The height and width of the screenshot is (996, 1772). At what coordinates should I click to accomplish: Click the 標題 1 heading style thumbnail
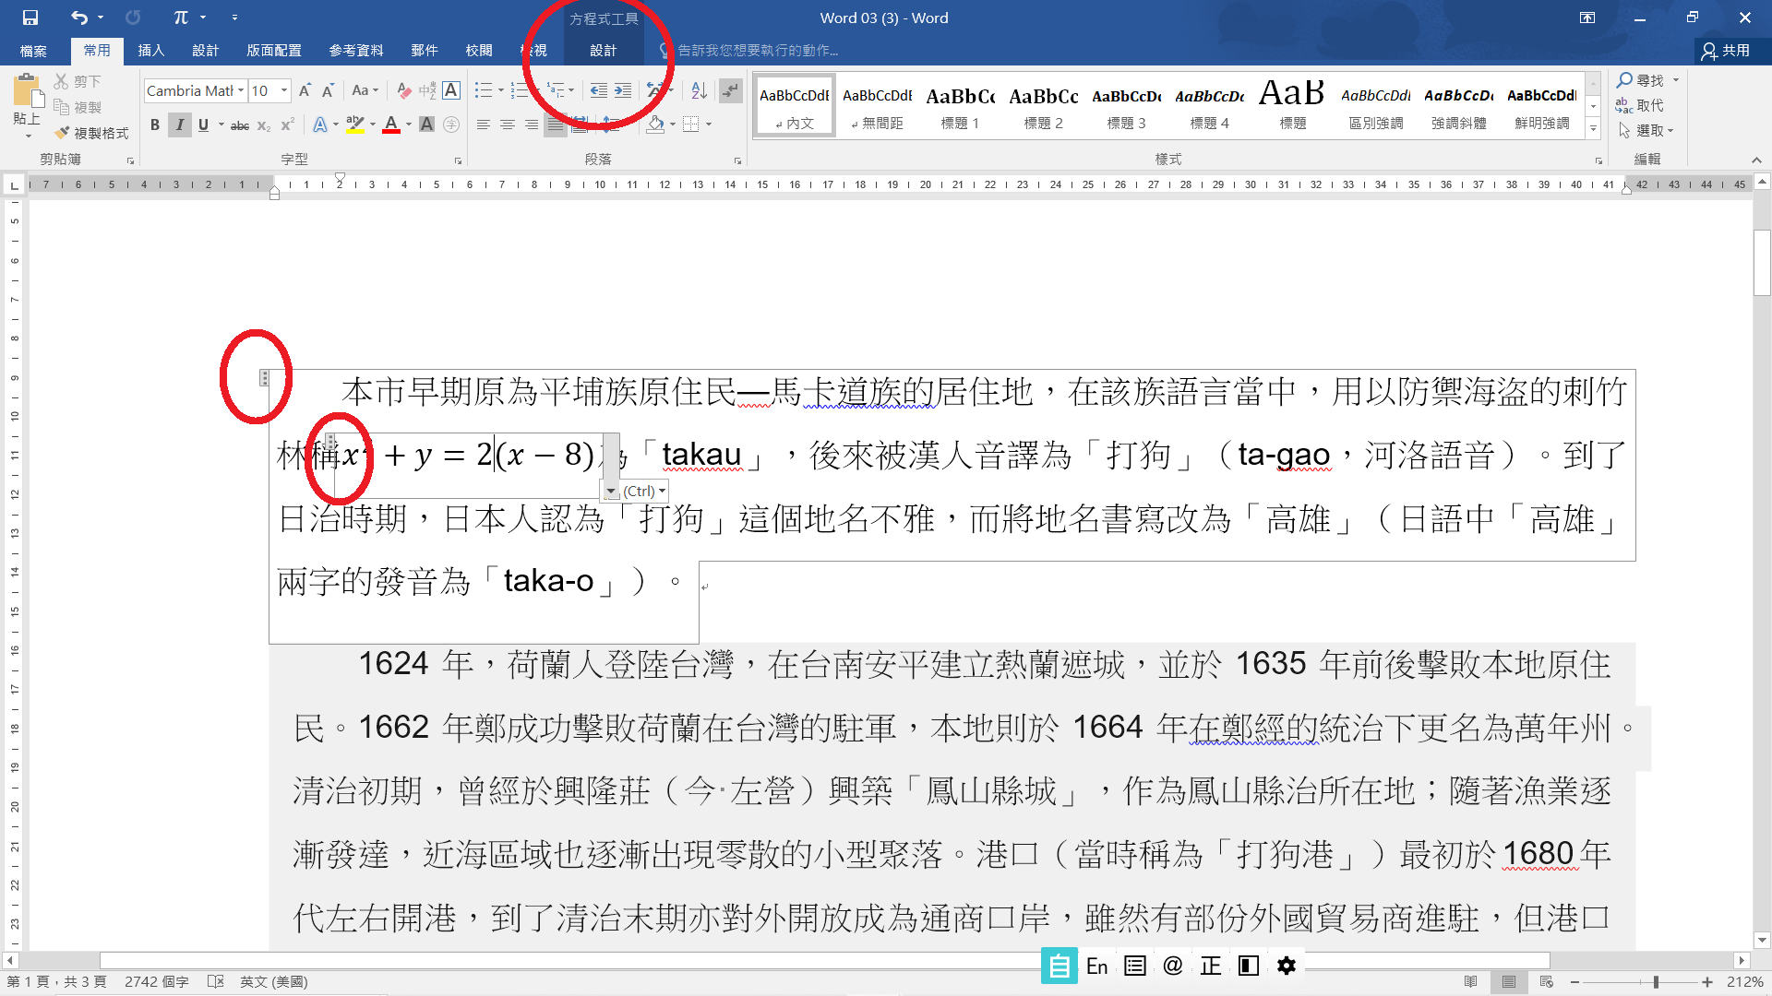coord(960,105)
